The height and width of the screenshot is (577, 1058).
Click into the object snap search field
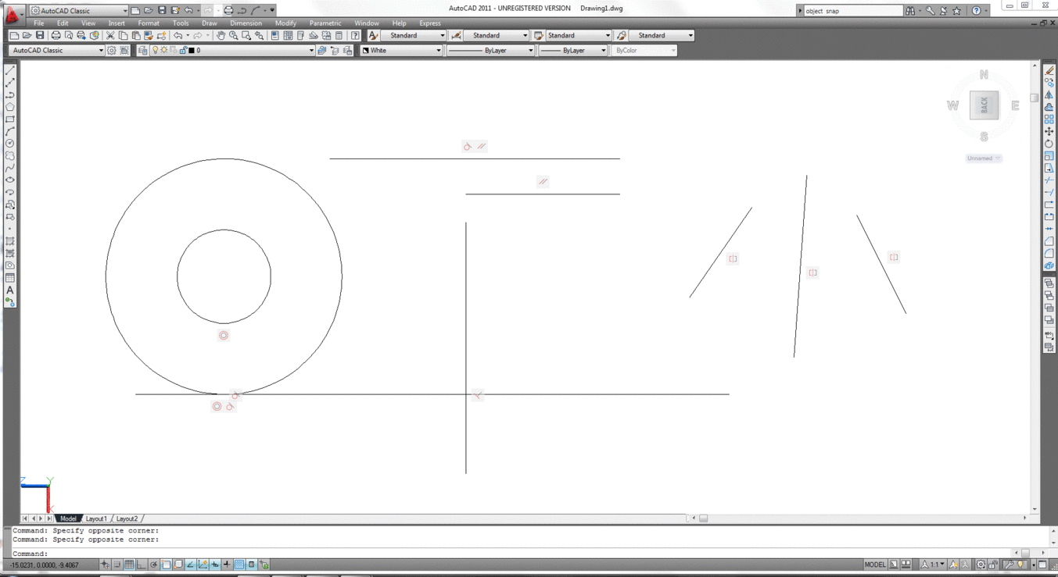coord(852,11)
